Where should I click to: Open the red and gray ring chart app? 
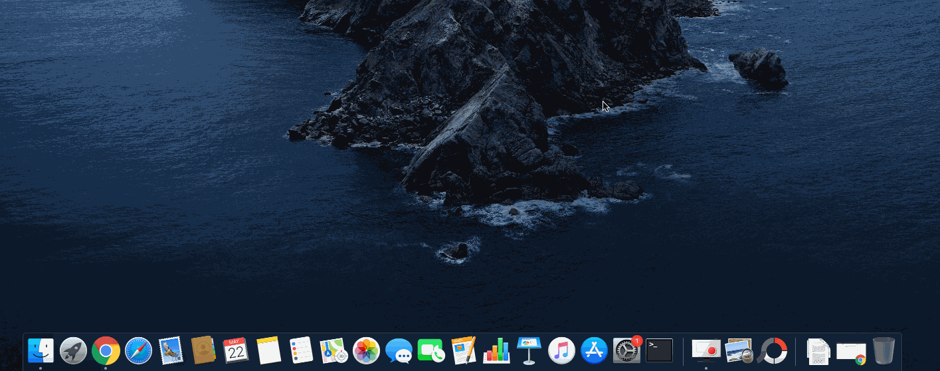click(x=772, y=350)
